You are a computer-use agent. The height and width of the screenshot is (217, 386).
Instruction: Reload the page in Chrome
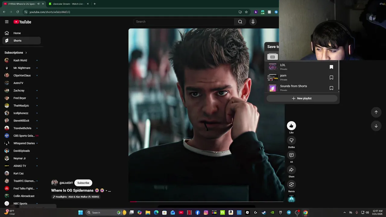18,12
